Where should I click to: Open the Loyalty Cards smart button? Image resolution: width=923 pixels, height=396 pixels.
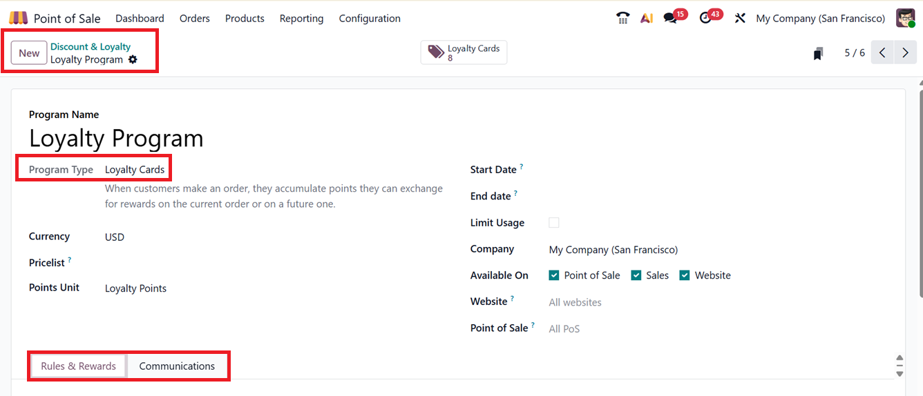pyautogui.click(x=464, y=52)
